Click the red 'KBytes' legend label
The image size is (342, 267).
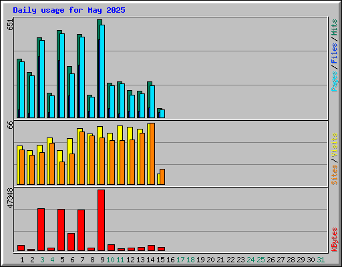[x=334, y=240]
